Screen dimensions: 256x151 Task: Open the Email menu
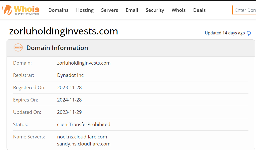pyautogui.click(x=132, y=10)
